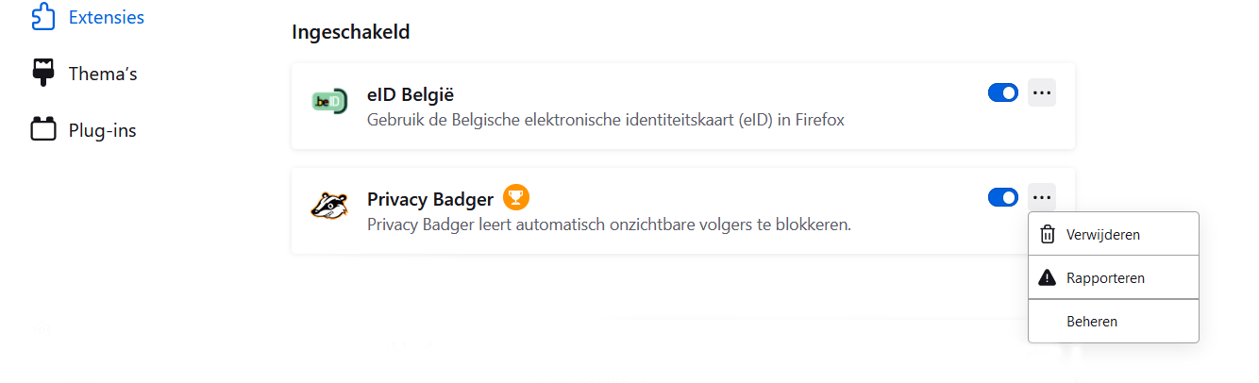Screen dimensions: 1259x383
Task: Click the Privacy Badger badger logo
Action: pyautogui.click(x=329, y=206)
